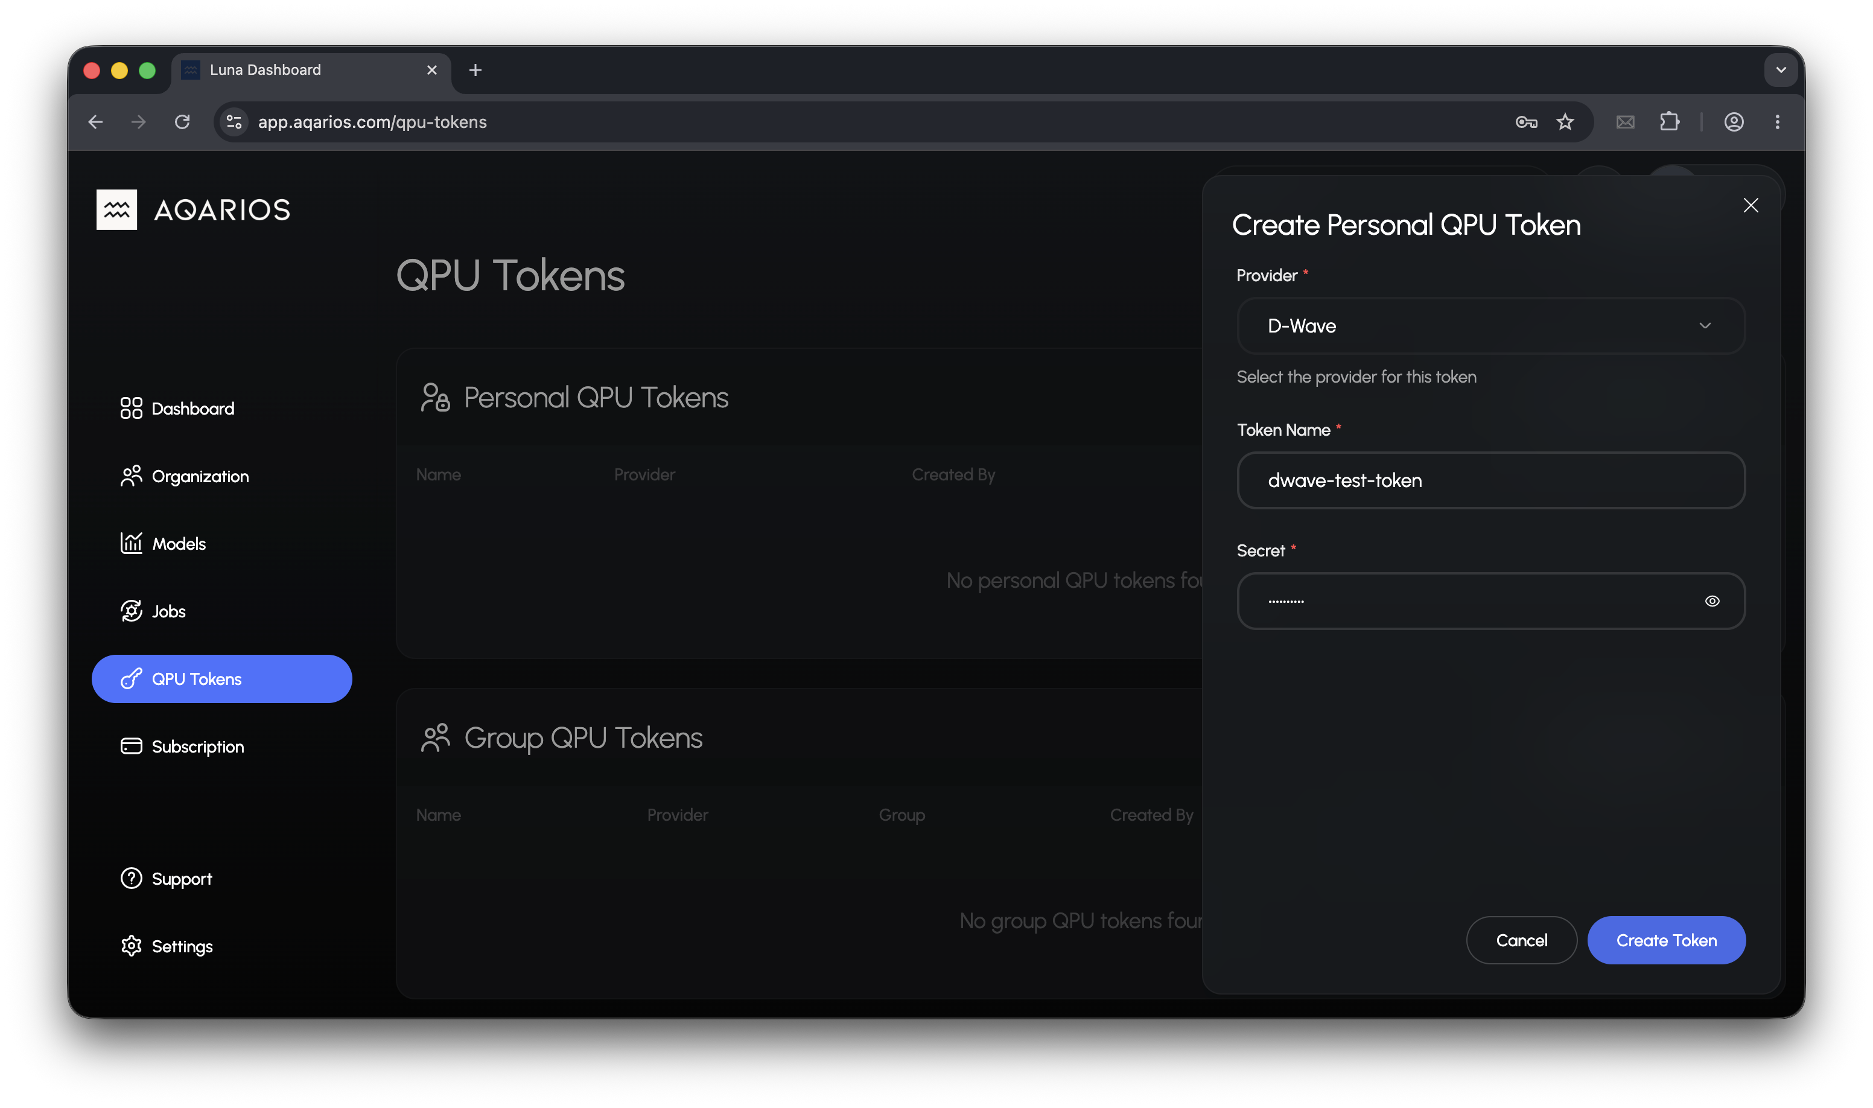The width and height of the screenshot is (1873, 1108).
Task: Click the Group QPU Tokens people icon
Action: pyautogui.click(x=435, y=737)
